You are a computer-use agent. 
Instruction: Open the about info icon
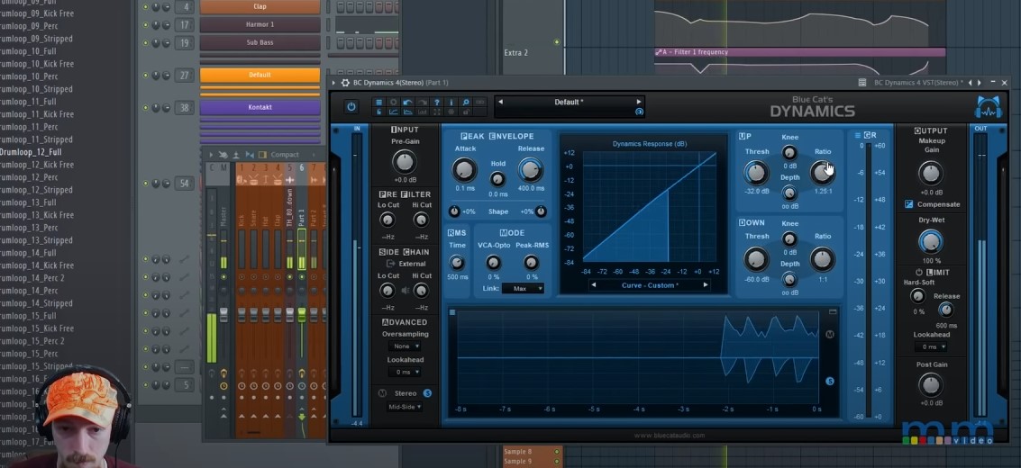[x=451, y=102]
